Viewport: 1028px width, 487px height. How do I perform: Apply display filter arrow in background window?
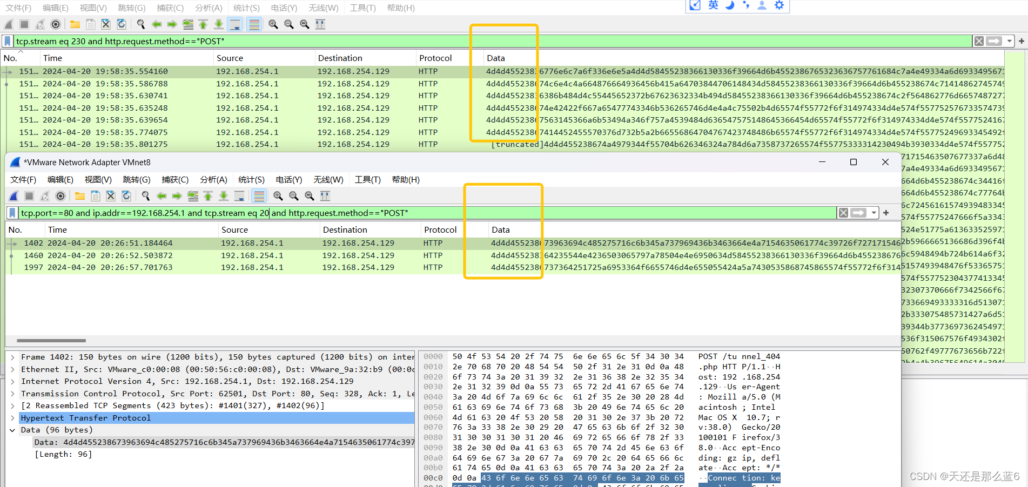pyautogui.click(x=994, y=41)
